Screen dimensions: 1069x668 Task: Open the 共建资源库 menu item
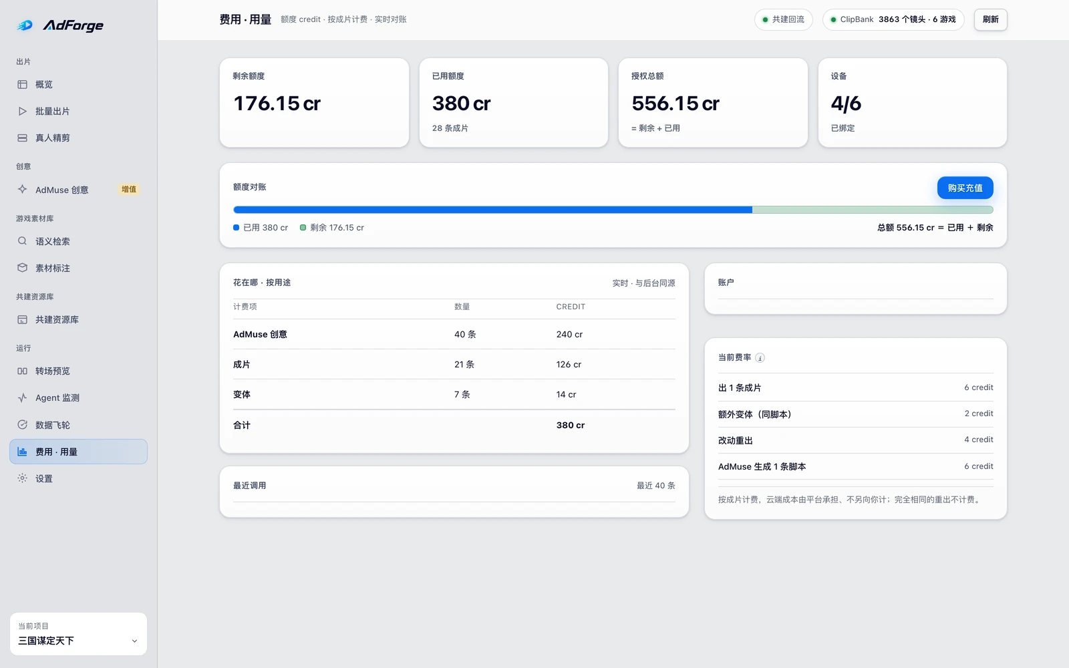tap(78, 319)
